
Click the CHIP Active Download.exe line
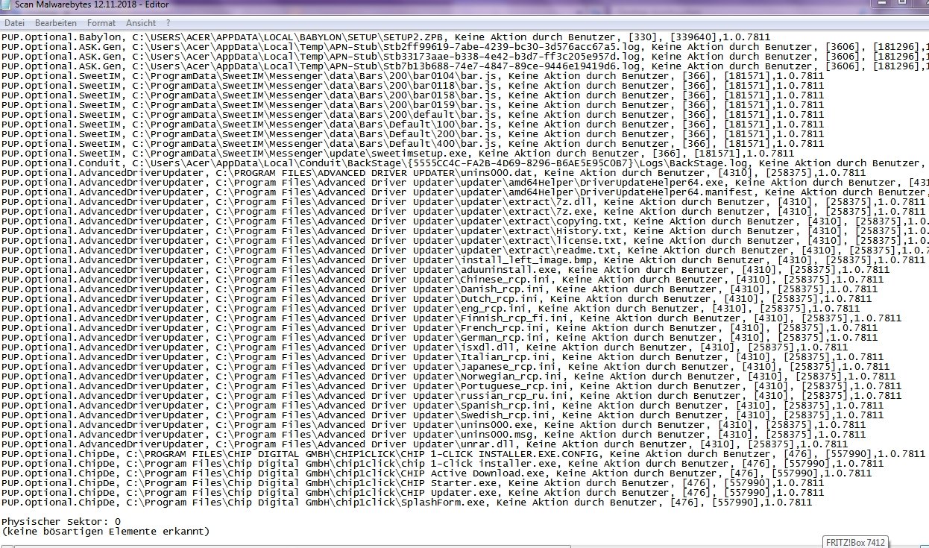(436, 473)
